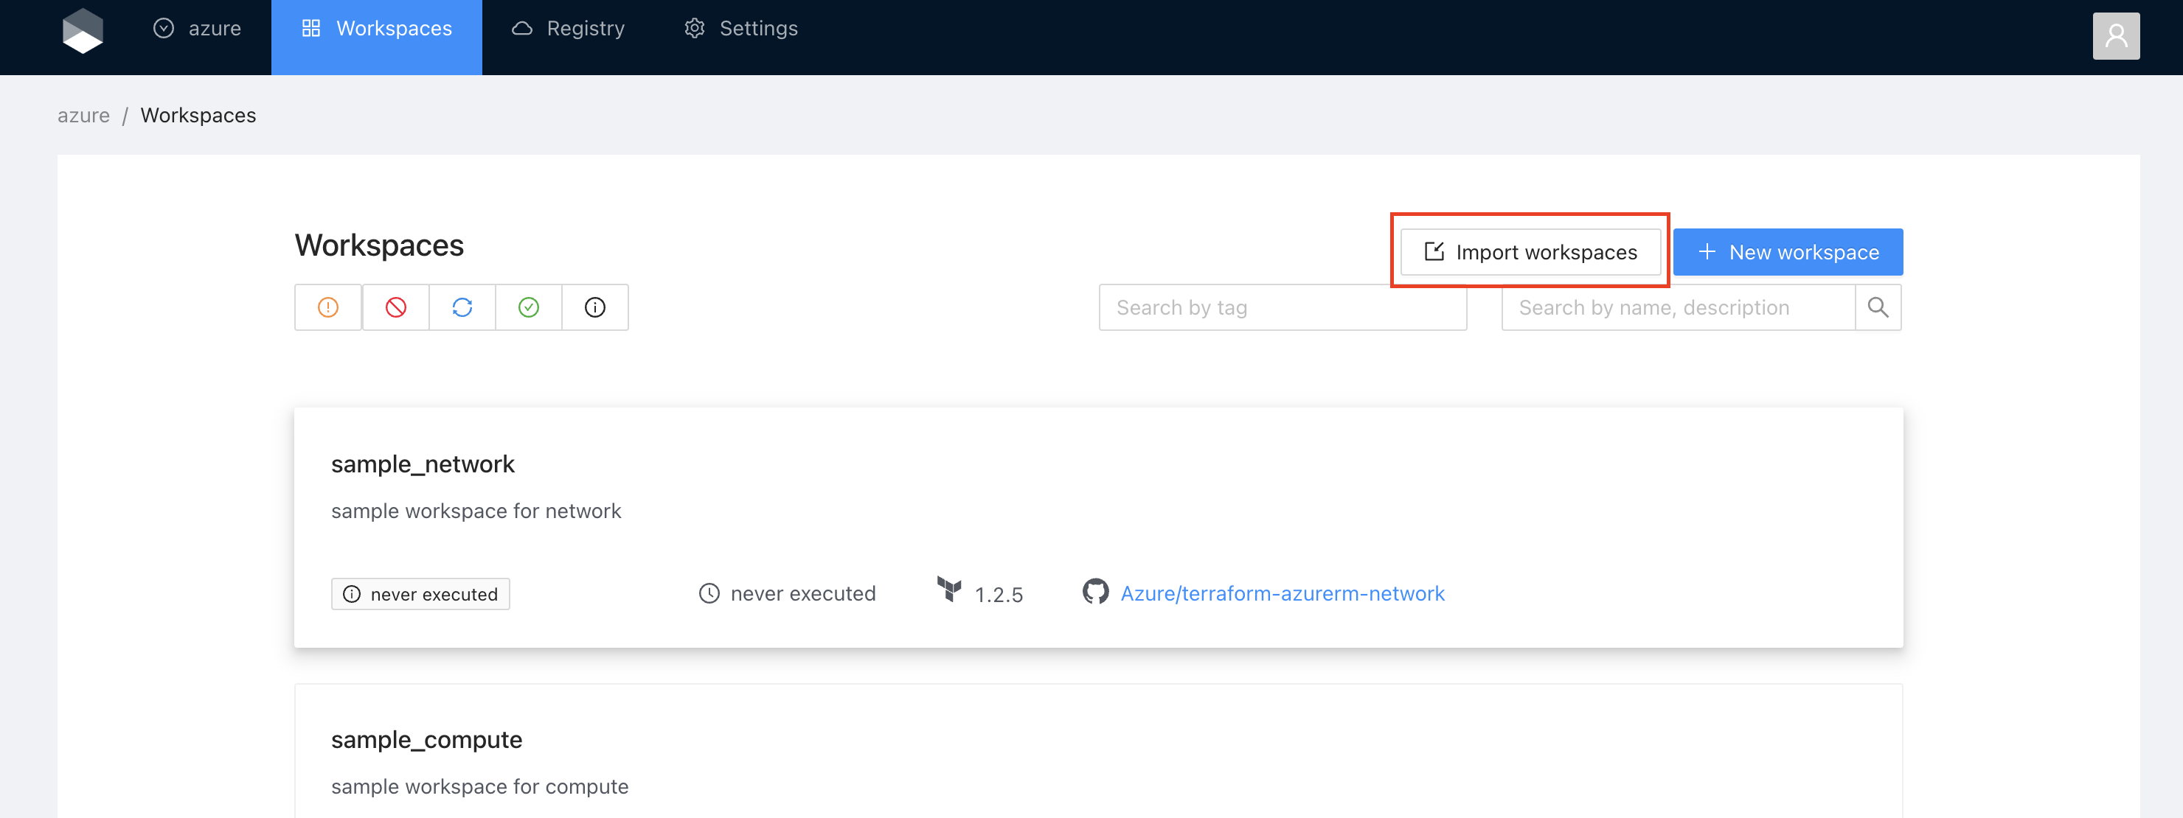This screenshot has height=818, width=2183.
Task: Click the never executed status tag
Action: [420, 595]
